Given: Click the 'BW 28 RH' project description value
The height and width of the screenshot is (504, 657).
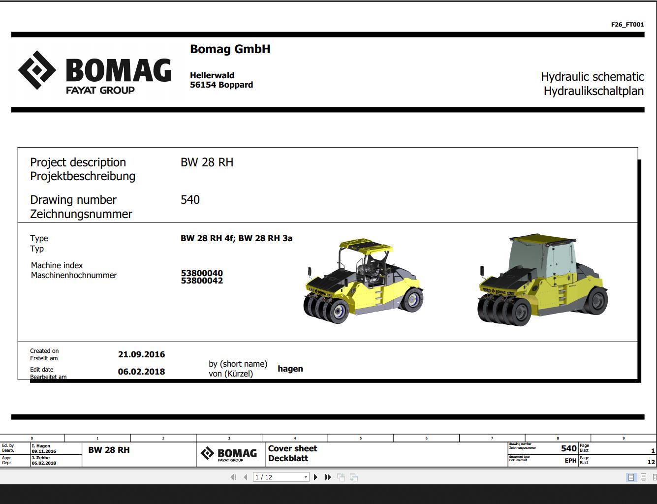Looking at the screenshot, I should 207,162.
